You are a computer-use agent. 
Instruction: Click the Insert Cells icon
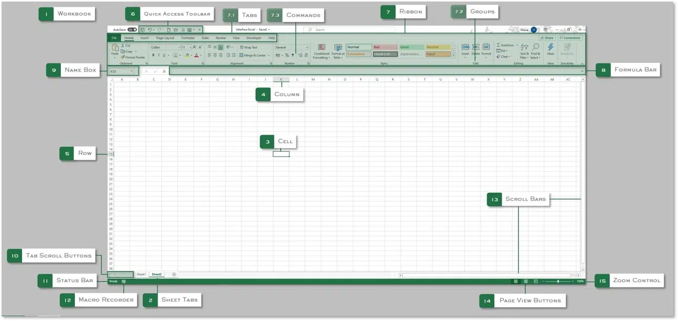click(466, 46)
